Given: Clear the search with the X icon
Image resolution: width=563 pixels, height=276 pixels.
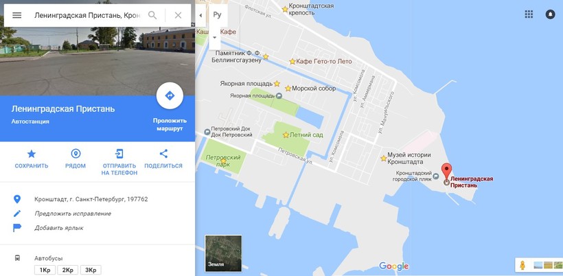Looking at the screenshot, I should [178, 15].
